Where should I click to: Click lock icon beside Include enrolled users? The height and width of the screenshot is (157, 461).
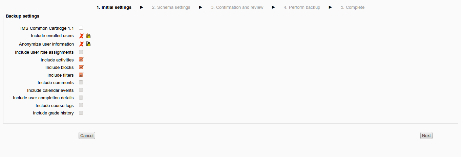[x=88, y=36]
